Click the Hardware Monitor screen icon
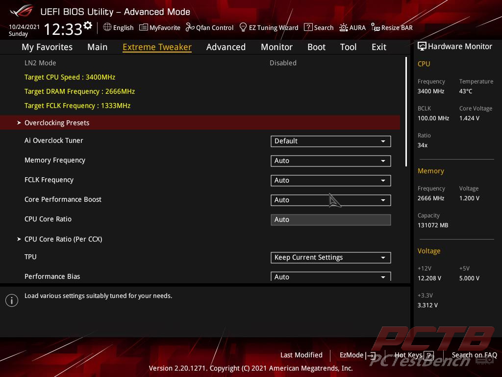The height and width of the screenshot is (377, 502). coord(422,47)
